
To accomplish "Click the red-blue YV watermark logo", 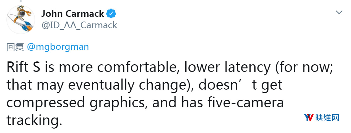I will coord(309,117).
